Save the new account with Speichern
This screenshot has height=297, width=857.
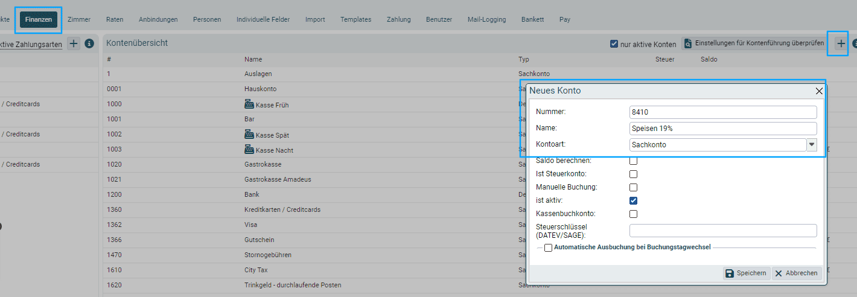click(747, 273)
